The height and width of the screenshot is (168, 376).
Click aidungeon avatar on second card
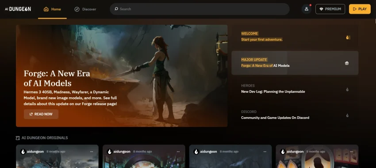click(110, 152)
